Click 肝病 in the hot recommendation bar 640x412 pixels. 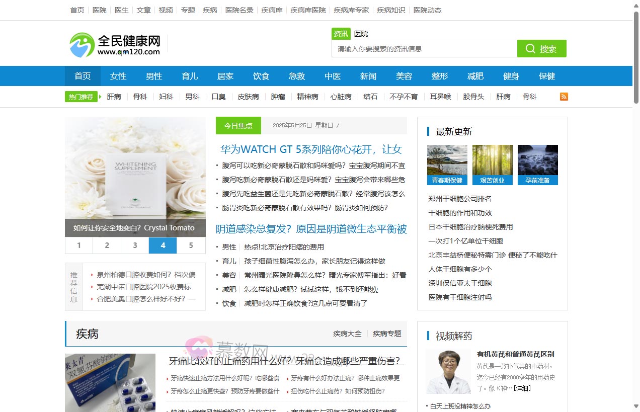click(x=114, y=97)
